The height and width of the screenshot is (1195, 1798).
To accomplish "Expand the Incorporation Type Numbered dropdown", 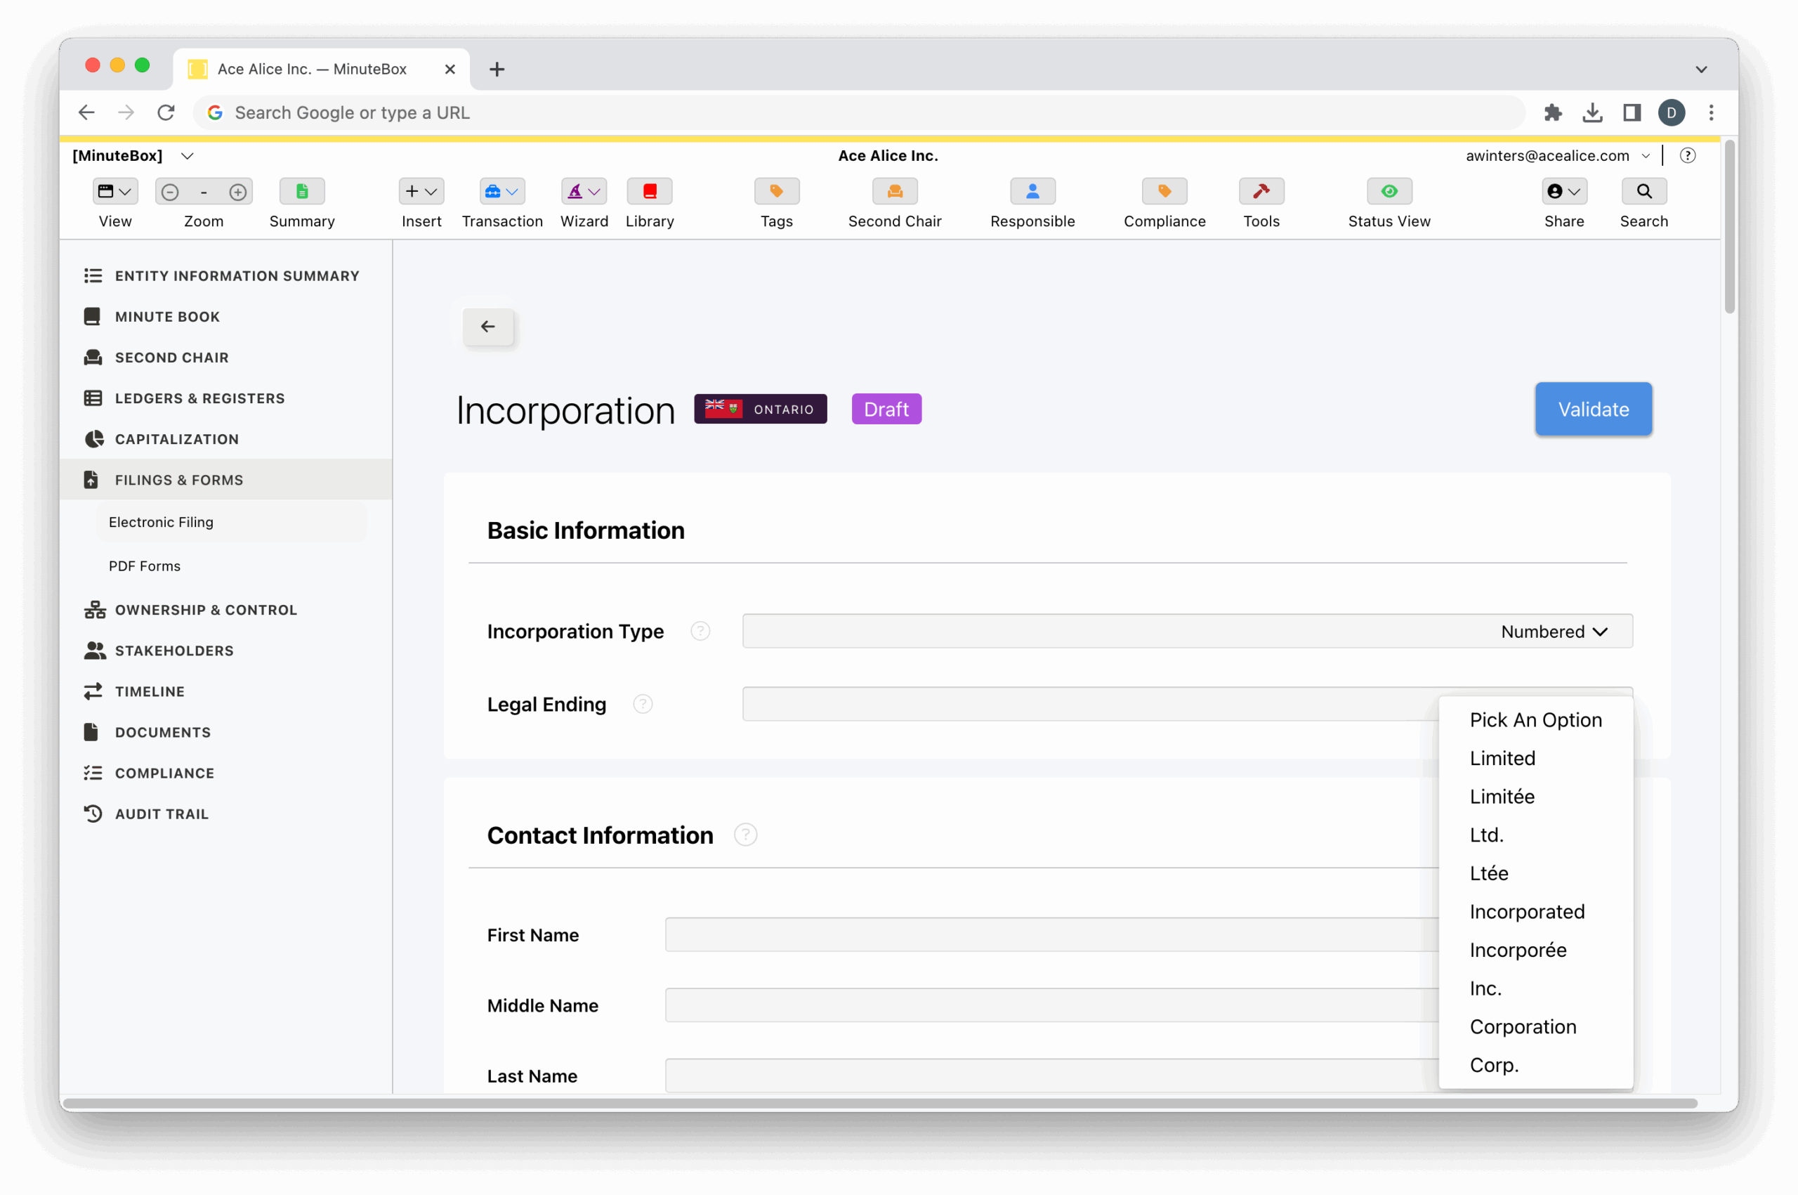I will point(1554,631).
